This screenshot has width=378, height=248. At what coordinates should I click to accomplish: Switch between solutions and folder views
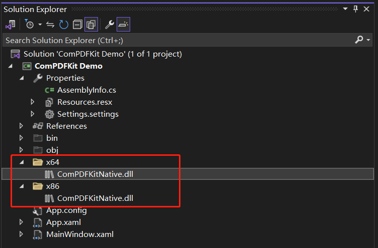11,25
